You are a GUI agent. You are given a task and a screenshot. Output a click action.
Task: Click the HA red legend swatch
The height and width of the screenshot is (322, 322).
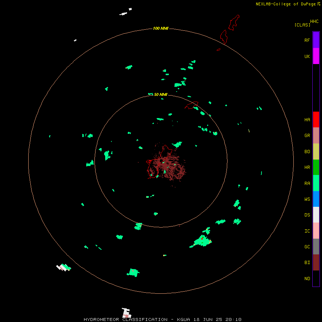(x=316, y=119)
